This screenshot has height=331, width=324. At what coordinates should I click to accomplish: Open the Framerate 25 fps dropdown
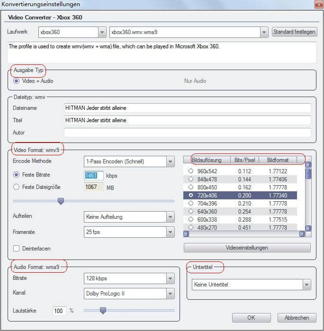coord(129,232)
